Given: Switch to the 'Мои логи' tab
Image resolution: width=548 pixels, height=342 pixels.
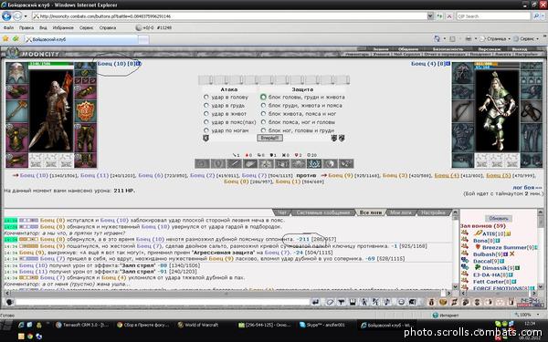Looking at the screenshot, I should [401, 212].
